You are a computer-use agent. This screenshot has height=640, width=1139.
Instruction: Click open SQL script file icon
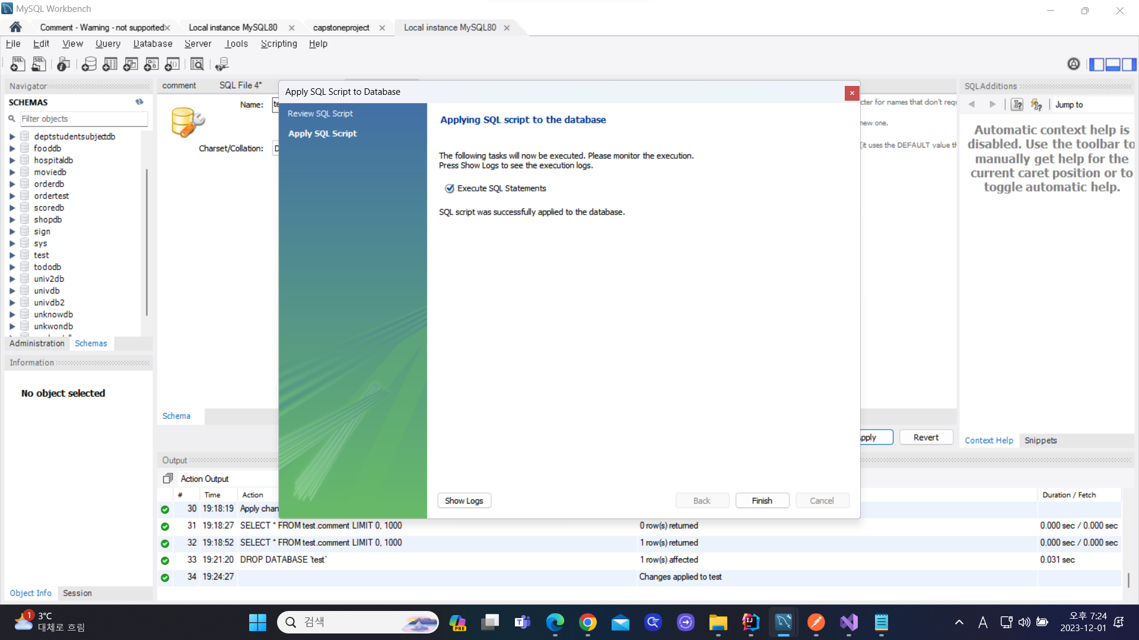coord(39,64)
